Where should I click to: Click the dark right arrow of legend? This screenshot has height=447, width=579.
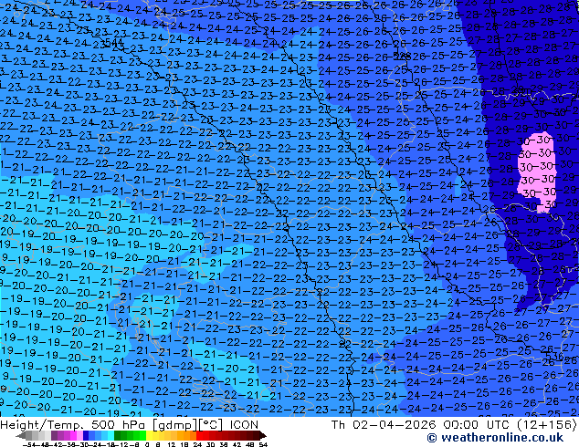click(x=262, y=436)
